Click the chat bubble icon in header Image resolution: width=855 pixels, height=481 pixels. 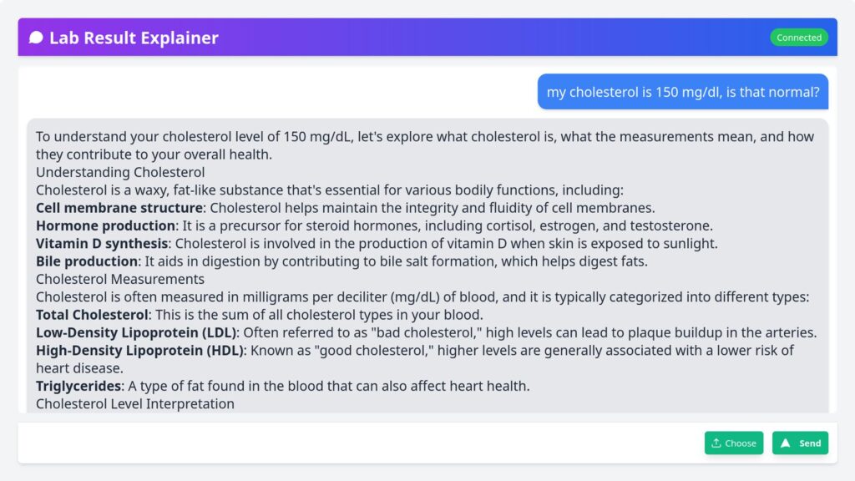coord(36,38)
